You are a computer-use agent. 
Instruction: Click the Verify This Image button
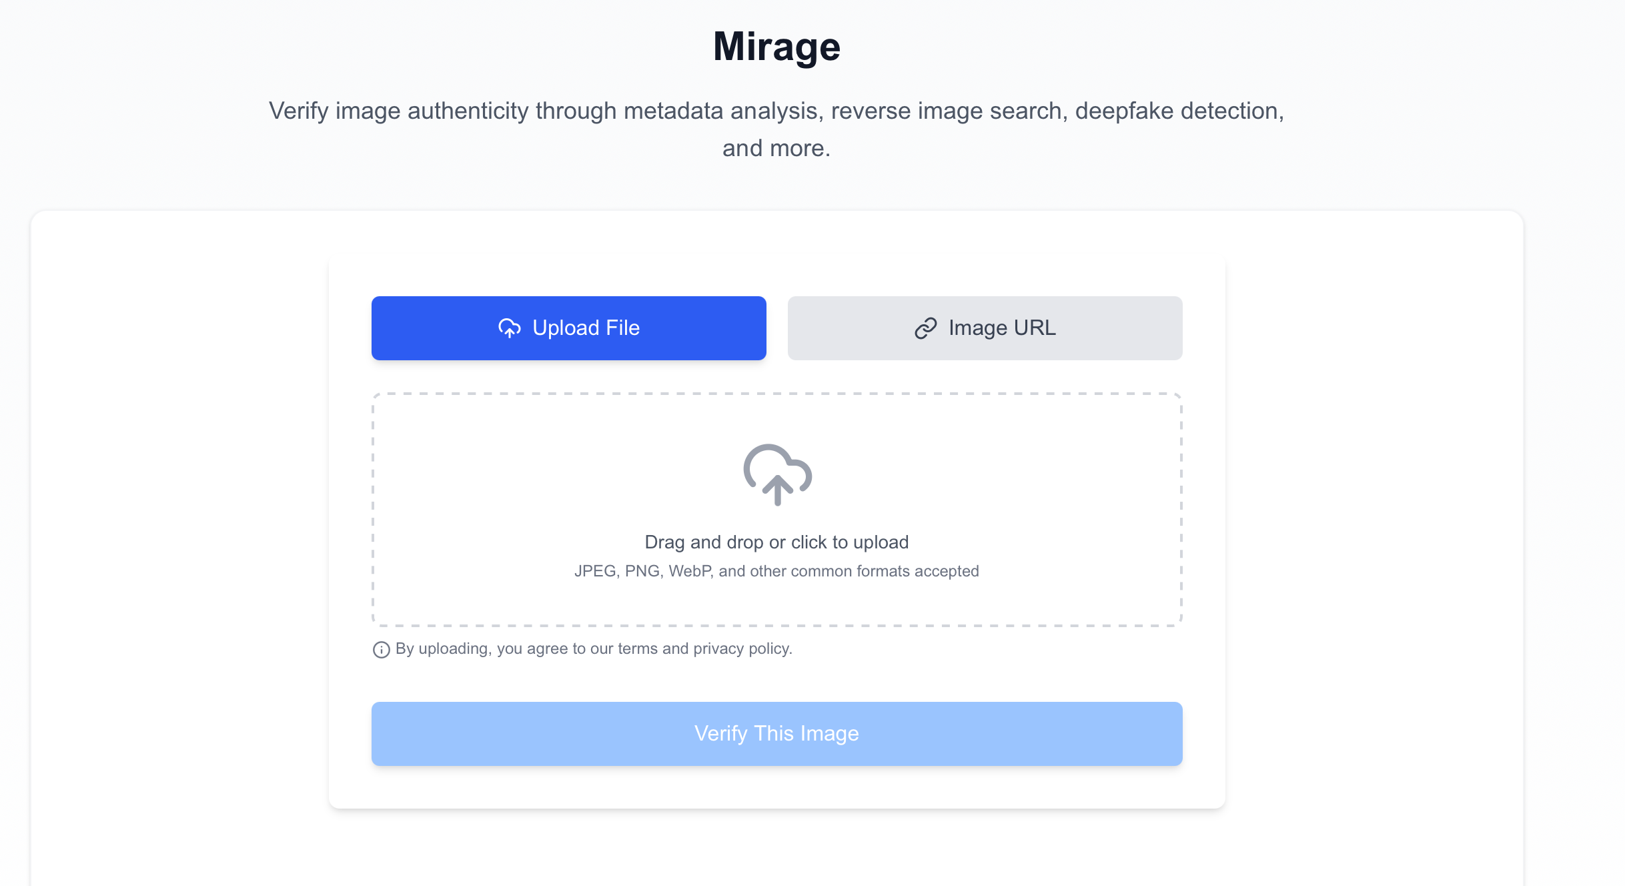[x=776, y=733]
